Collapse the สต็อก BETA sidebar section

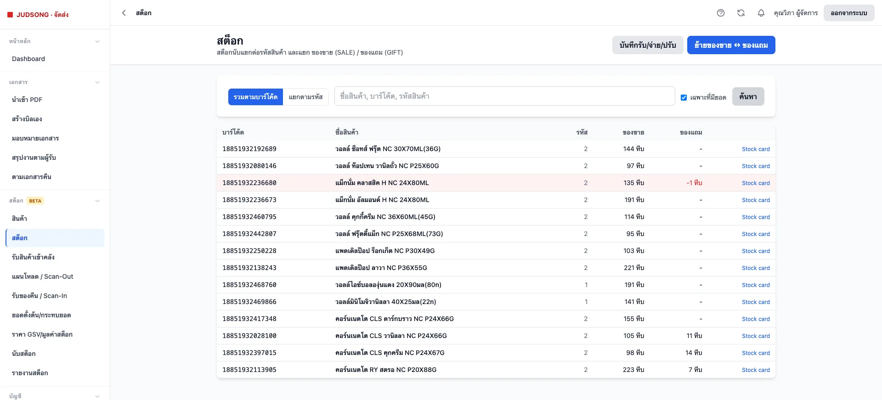click(x=97, y=201)
